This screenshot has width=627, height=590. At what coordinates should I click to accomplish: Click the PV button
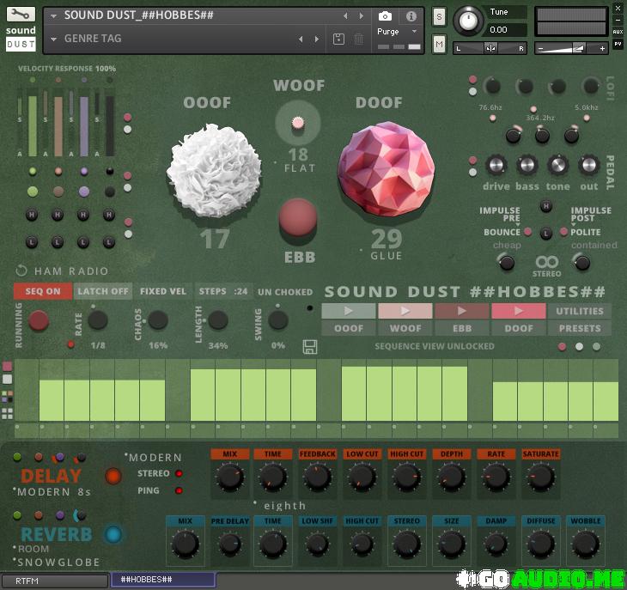point(618,44)
